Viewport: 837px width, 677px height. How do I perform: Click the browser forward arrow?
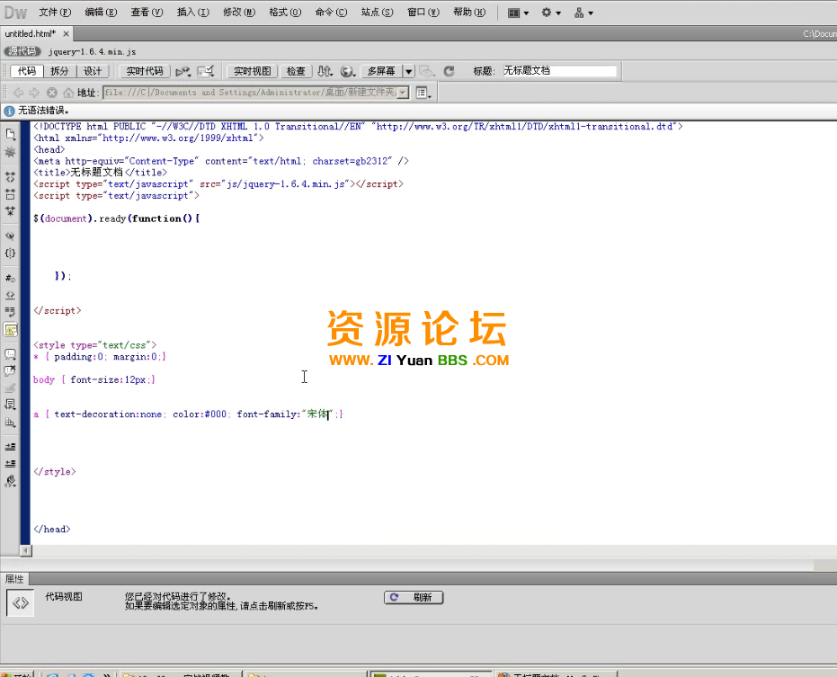point(34,93)
